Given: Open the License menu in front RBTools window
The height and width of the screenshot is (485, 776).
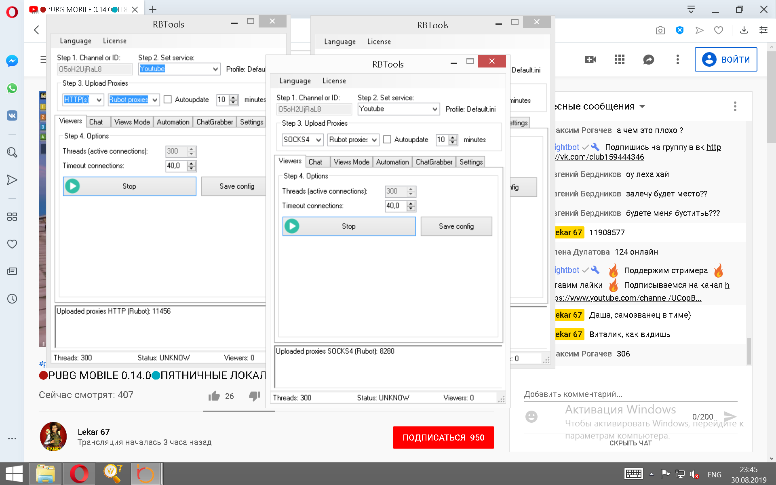Looking at the screenshot, I should coord(334,81).
